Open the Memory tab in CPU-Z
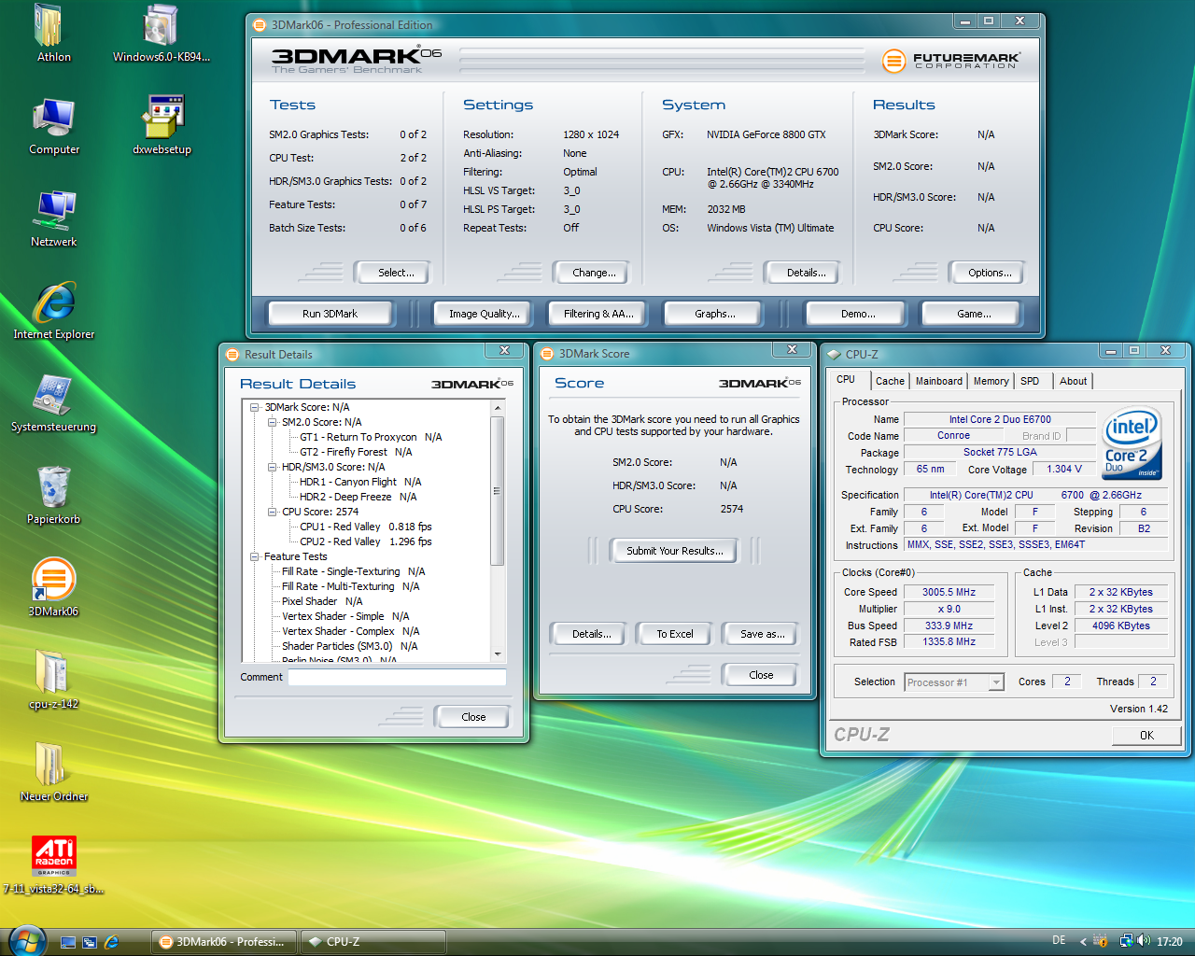 click(991, 381)
